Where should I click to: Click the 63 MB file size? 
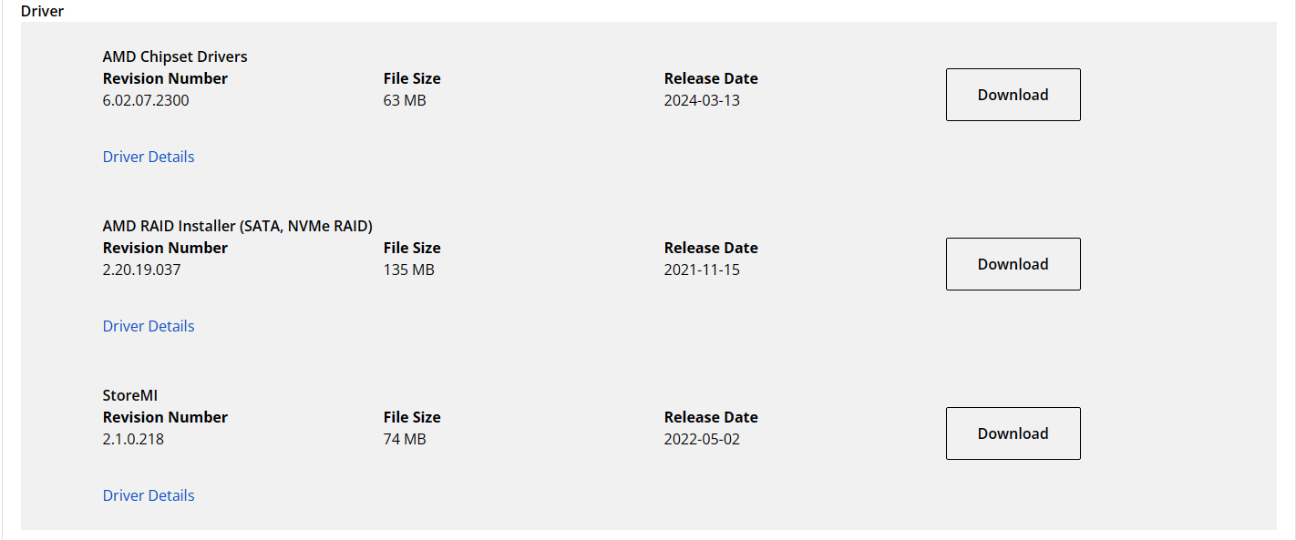405,100
